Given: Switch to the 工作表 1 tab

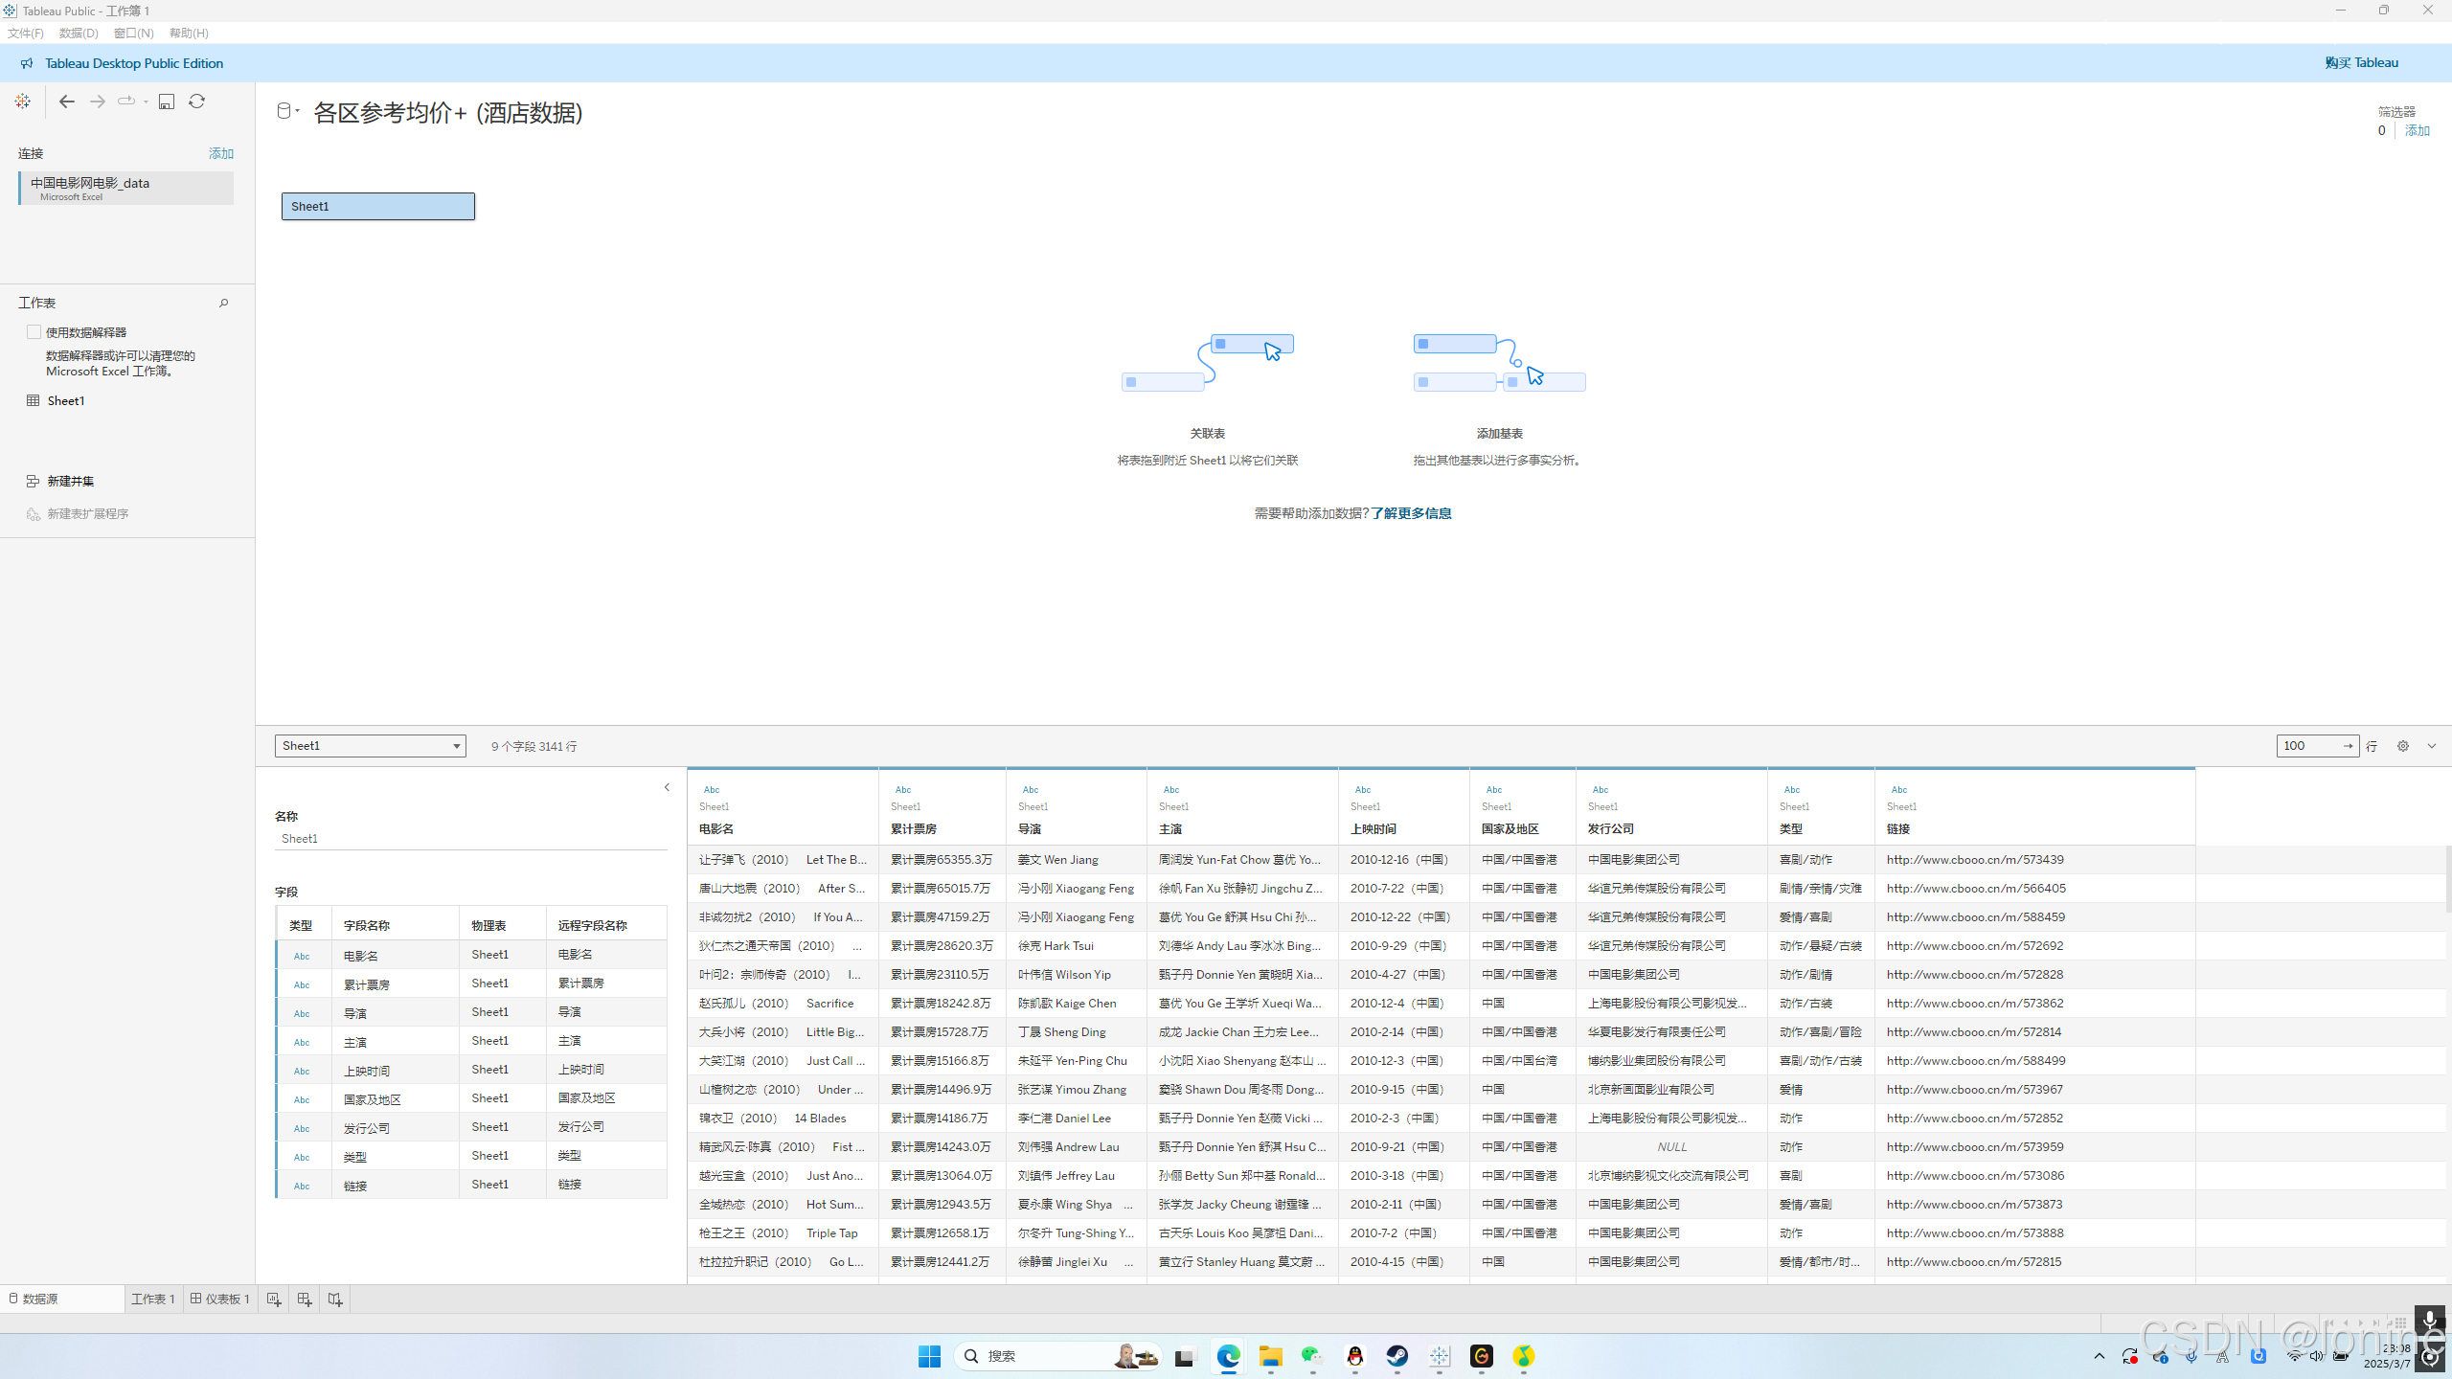Looking at the screenshot, I should coord(153,1300).
